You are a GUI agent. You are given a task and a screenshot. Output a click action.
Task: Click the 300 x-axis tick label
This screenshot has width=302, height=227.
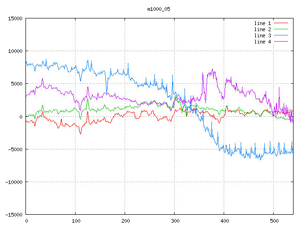click(x=175, y=221)
